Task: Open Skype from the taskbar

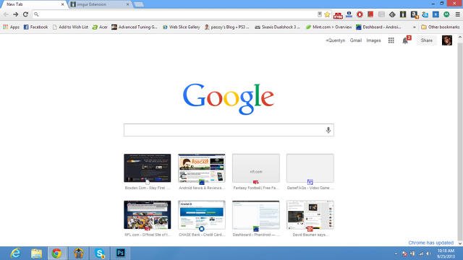Action: click(100, 253)
